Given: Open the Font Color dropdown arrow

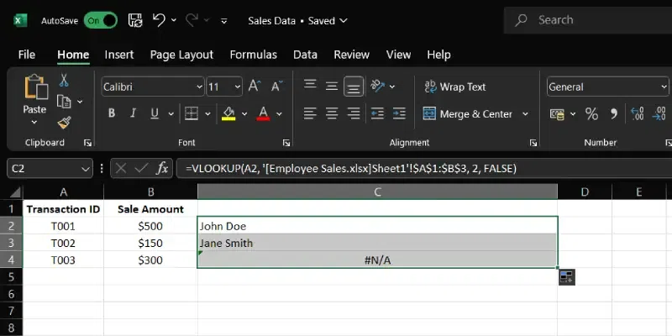Looking at the screenshot, I should click(279, 114).
